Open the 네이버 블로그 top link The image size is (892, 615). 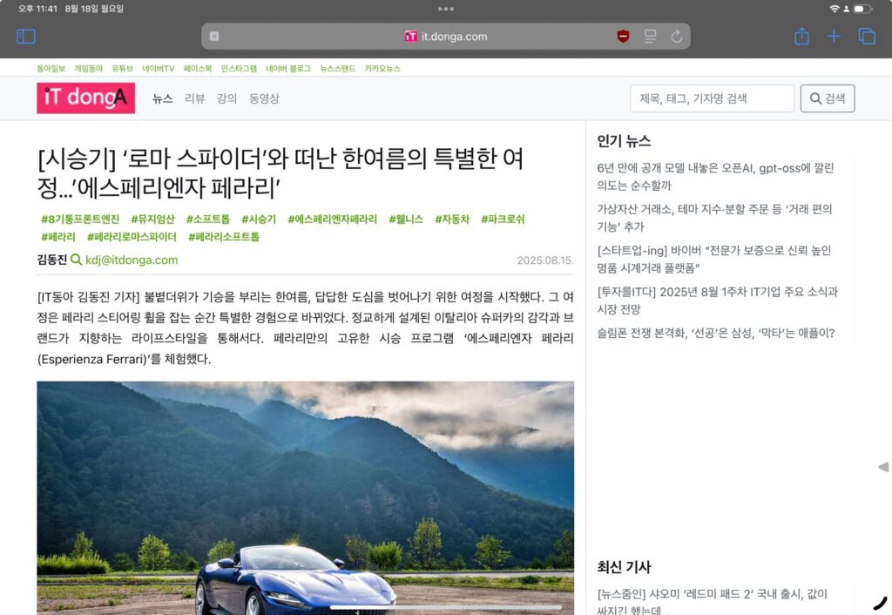288,68
